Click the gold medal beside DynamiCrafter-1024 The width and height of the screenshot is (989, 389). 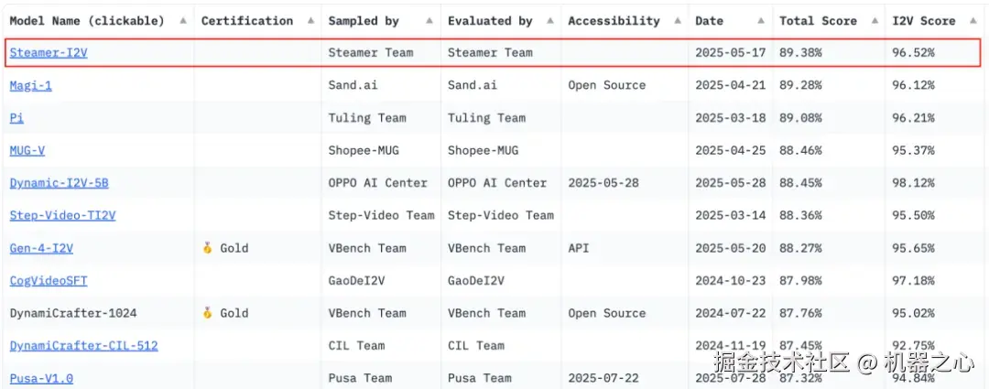click(208, 313)
